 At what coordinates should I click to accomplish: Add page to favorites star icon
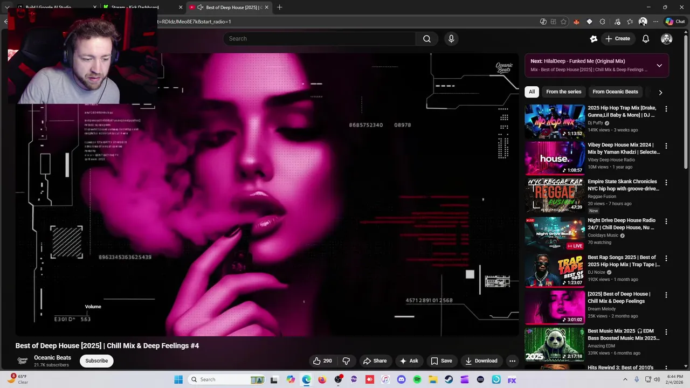(563, 22)
